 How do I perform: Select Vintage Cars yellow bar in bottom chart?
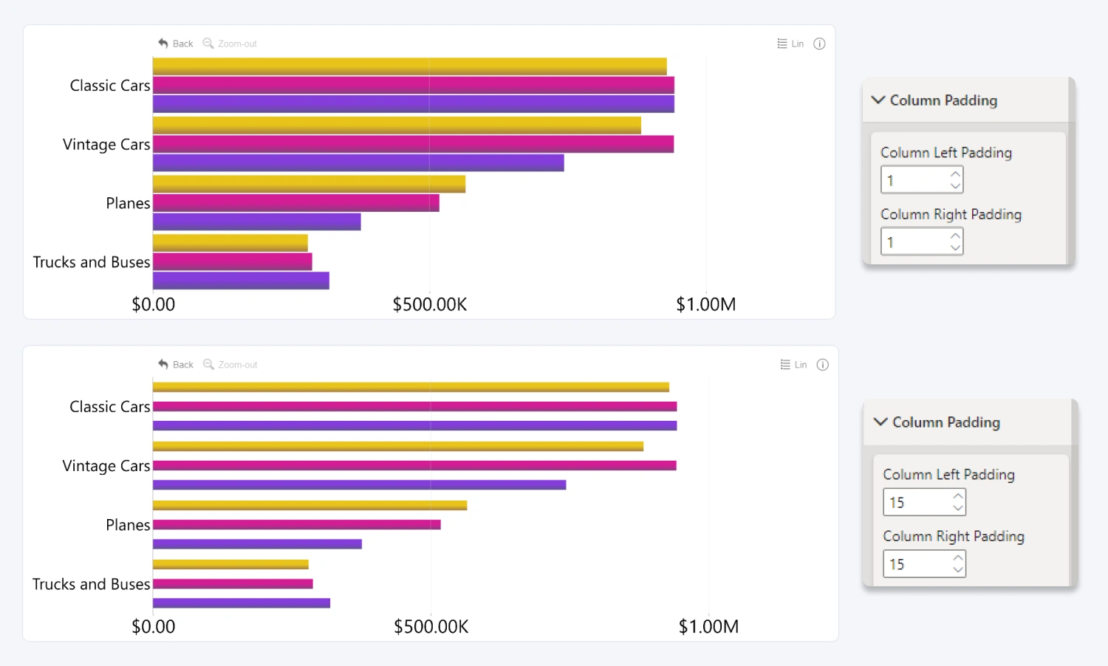coord(398,446)
